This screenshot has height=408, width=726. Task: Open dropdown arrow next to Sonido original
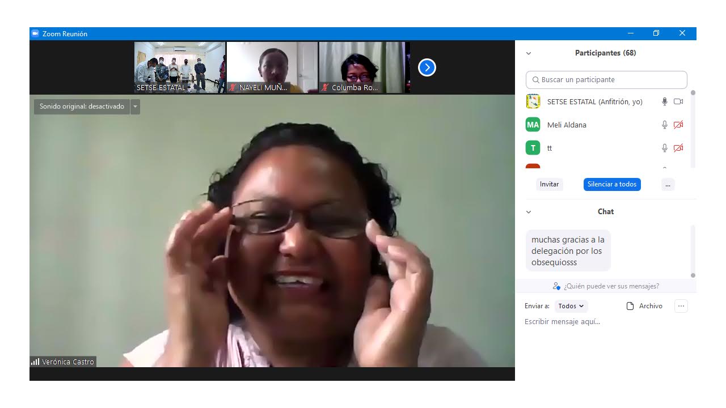135,107
